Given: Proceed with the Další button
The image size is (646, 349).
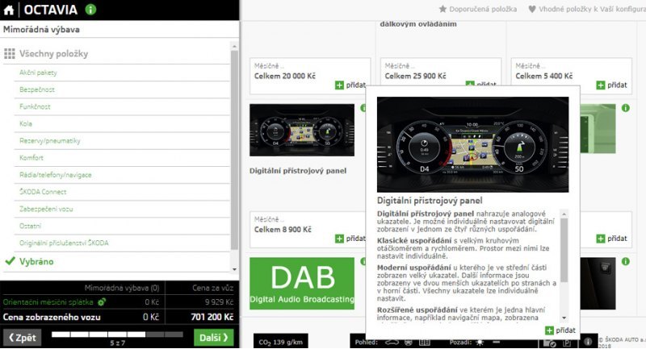Looking at the screenshot, I should tap(213, 338).
